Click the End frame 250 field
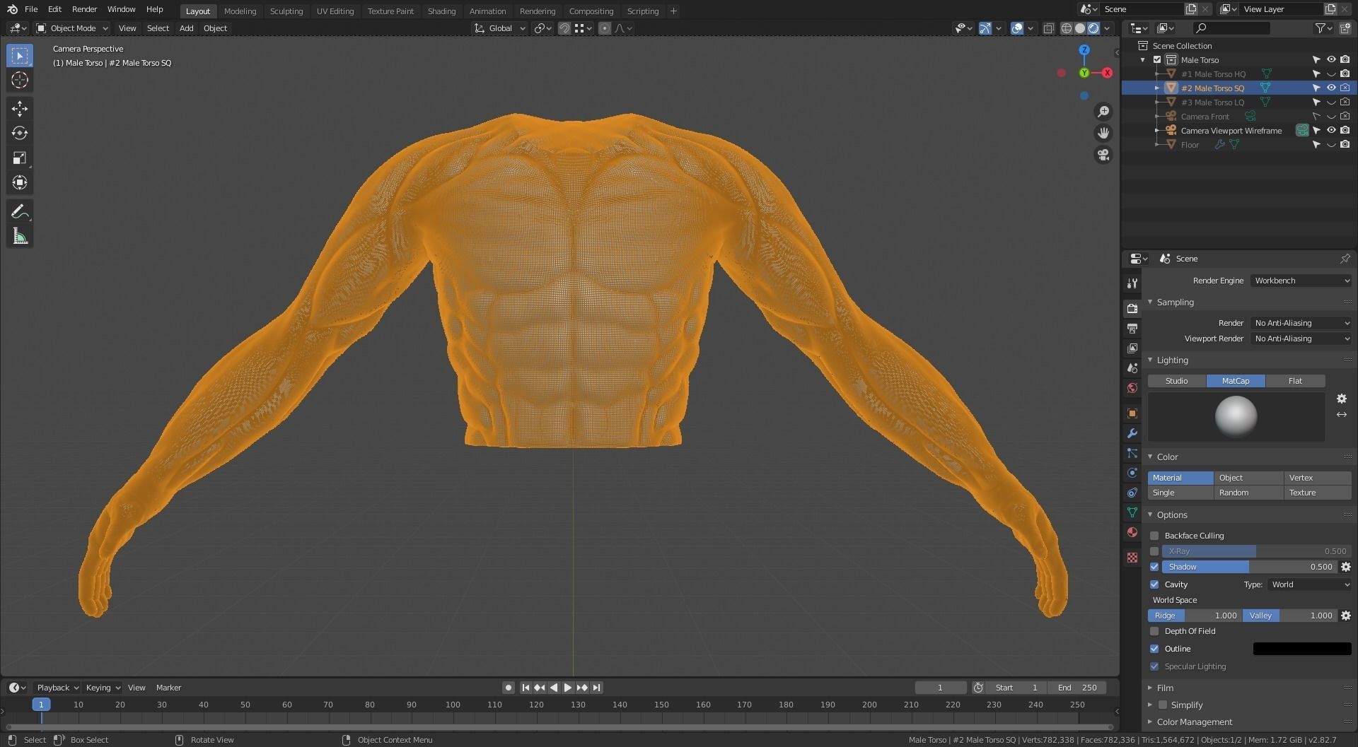Image resolution: width=1358 pixels, height=747 pixels. 1078,688
